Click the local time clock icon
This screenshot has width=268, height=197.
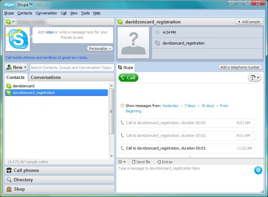[x=157, y=32]
